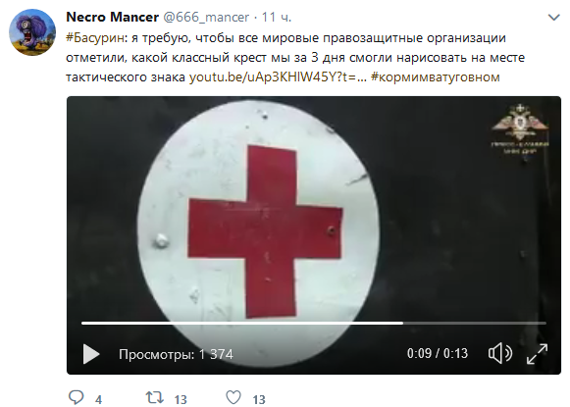Expand video to fullscreen

click(x=537, y=354)
